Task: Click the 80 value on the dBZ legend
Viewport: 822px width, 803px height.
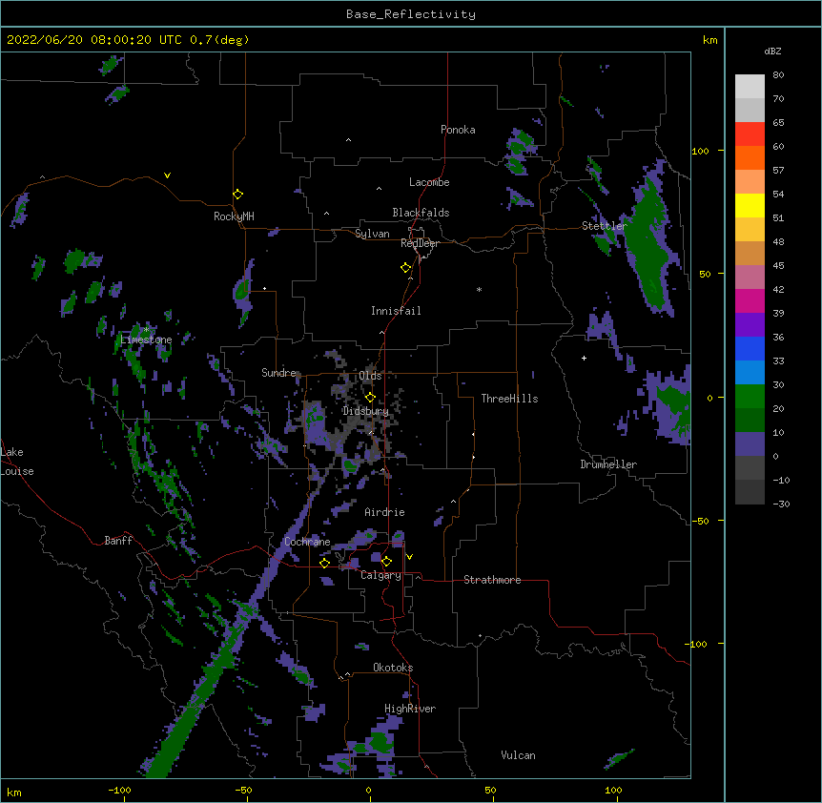Action: coord(778,75)
